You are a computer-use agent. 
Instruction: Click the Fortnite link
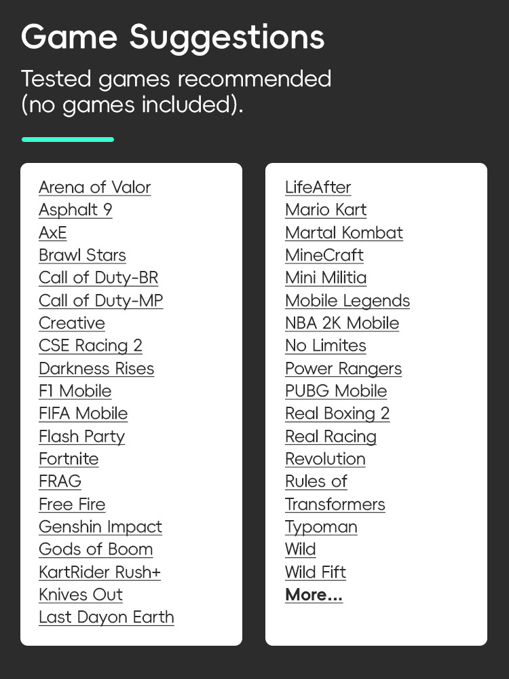[x=69, y=459]
